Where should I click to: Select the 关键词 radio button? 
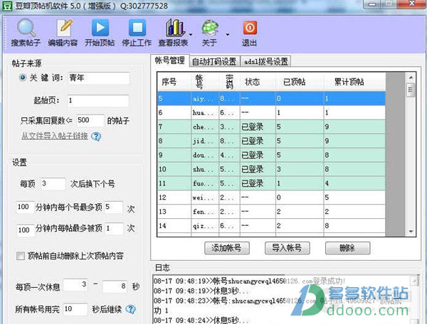coord(23,77)
